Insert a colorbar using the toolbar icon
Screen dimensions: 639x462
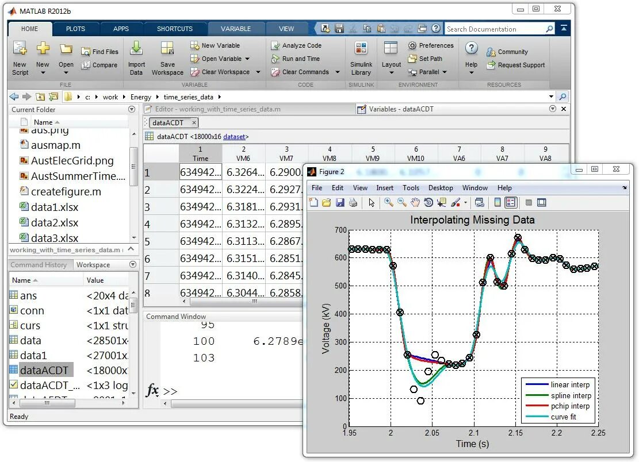point(498,202)
